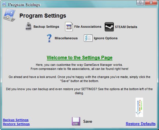159x130 pixels.
Task: Click the Backup Settings link at bottom left
Action: 16,120
